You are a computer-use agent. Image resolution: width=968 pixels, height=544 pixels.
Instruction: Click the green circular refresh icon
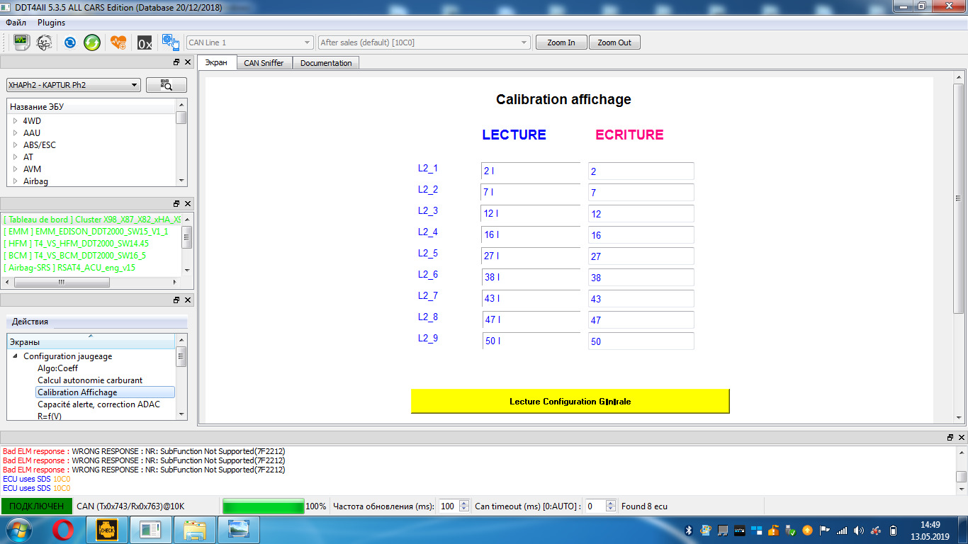[x=92, y=42]
